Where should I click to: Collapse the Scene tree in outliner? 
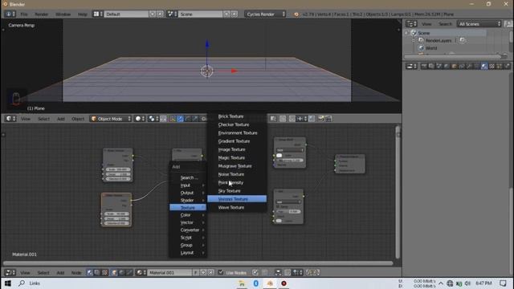(406, 33)
